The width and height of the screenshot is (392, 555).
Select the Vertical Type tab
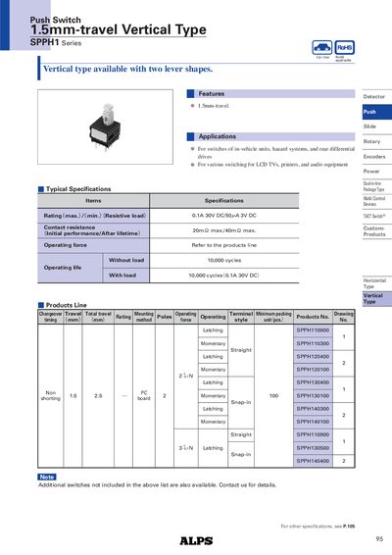[376, 299]
